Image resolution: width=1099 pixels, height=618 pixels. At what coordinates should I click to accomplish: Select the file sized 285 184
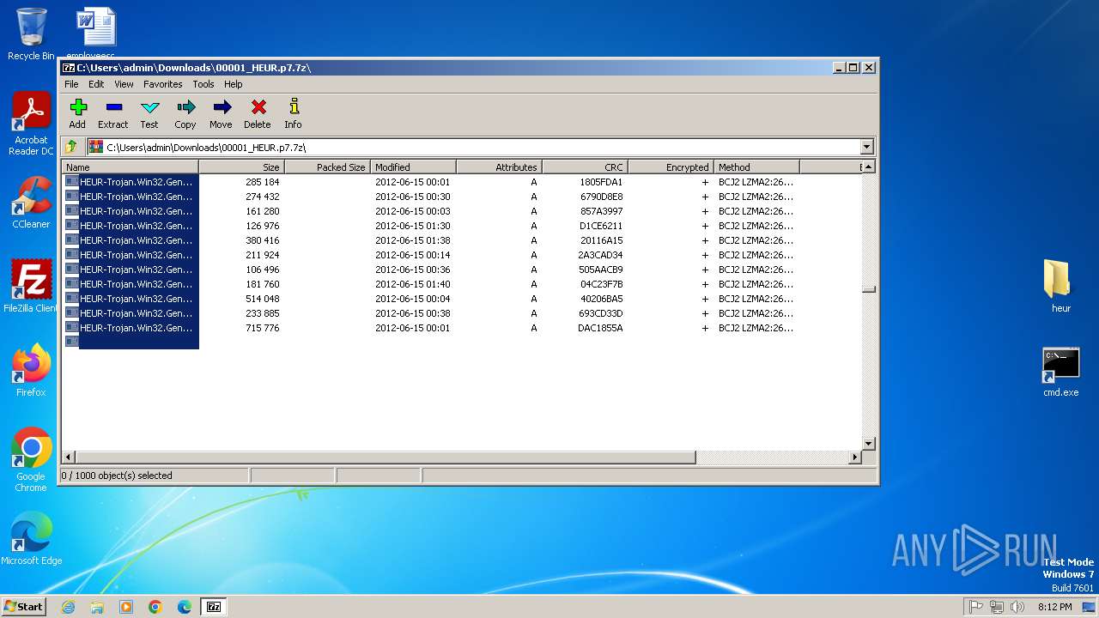coord(462,182)
